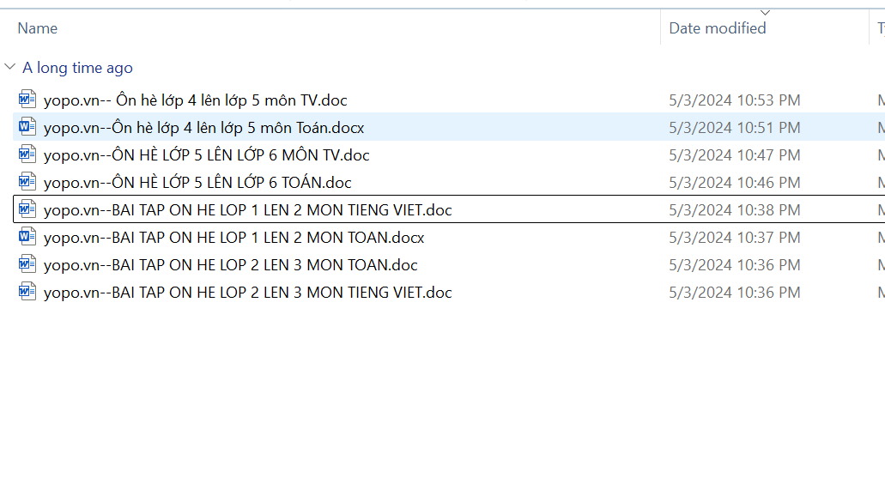Click the 10:38 PM date modified entry
This screenshot has width=885, height=502.
click(x=734, y=210)
